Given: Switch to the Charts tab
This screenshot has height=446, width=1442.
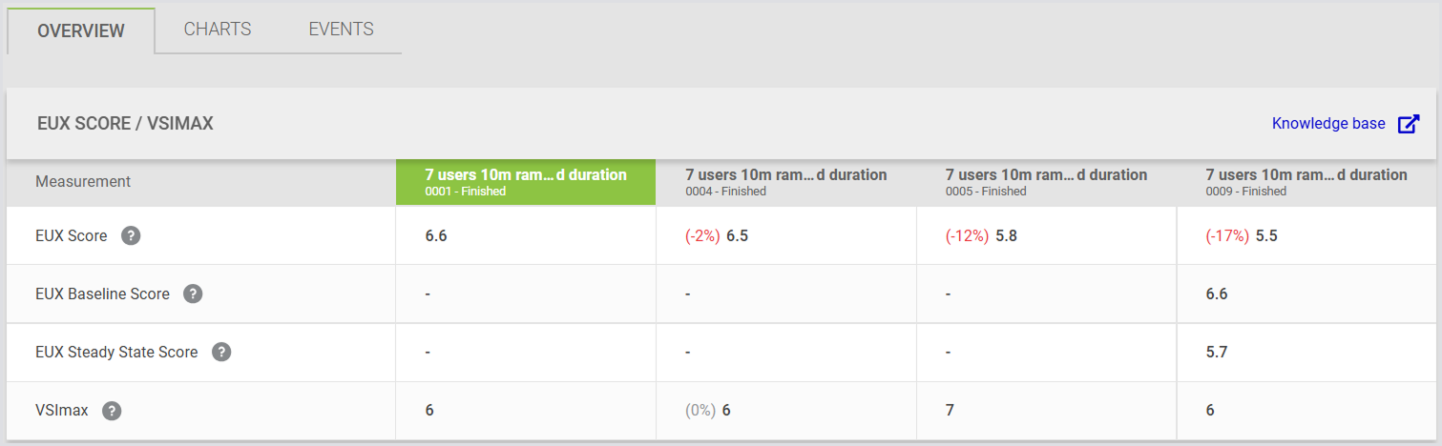Looking at the screenshot, I should pyautogui.click(x=218, y=29).
